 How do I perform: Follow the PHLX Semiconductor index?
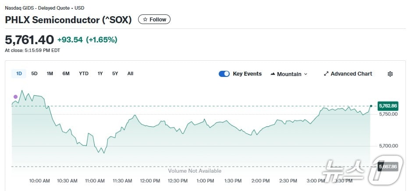154,20
